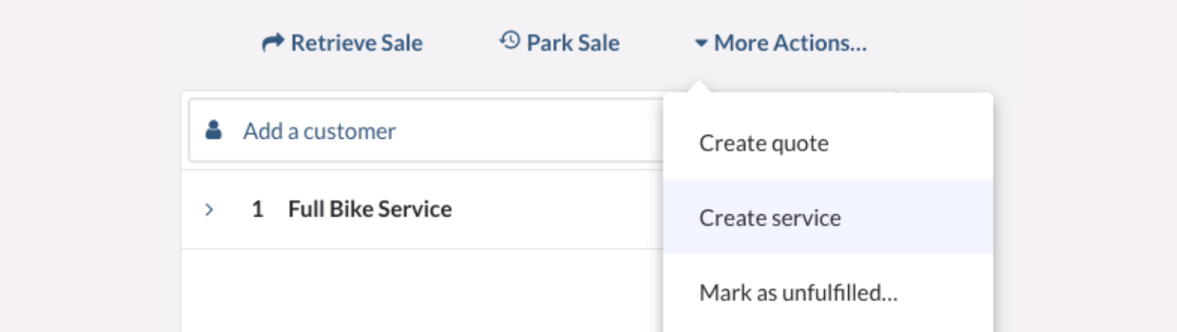Choose Create service in the dropdown
The height and width of the screenshot is (332, 1177).
[x=769, y=217]
